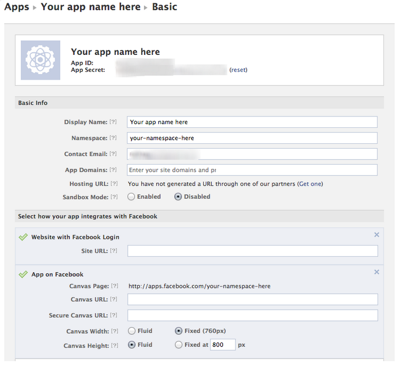Go to Apps in breadcrumb
The image size is (400, 365).
tap(17, 7)
